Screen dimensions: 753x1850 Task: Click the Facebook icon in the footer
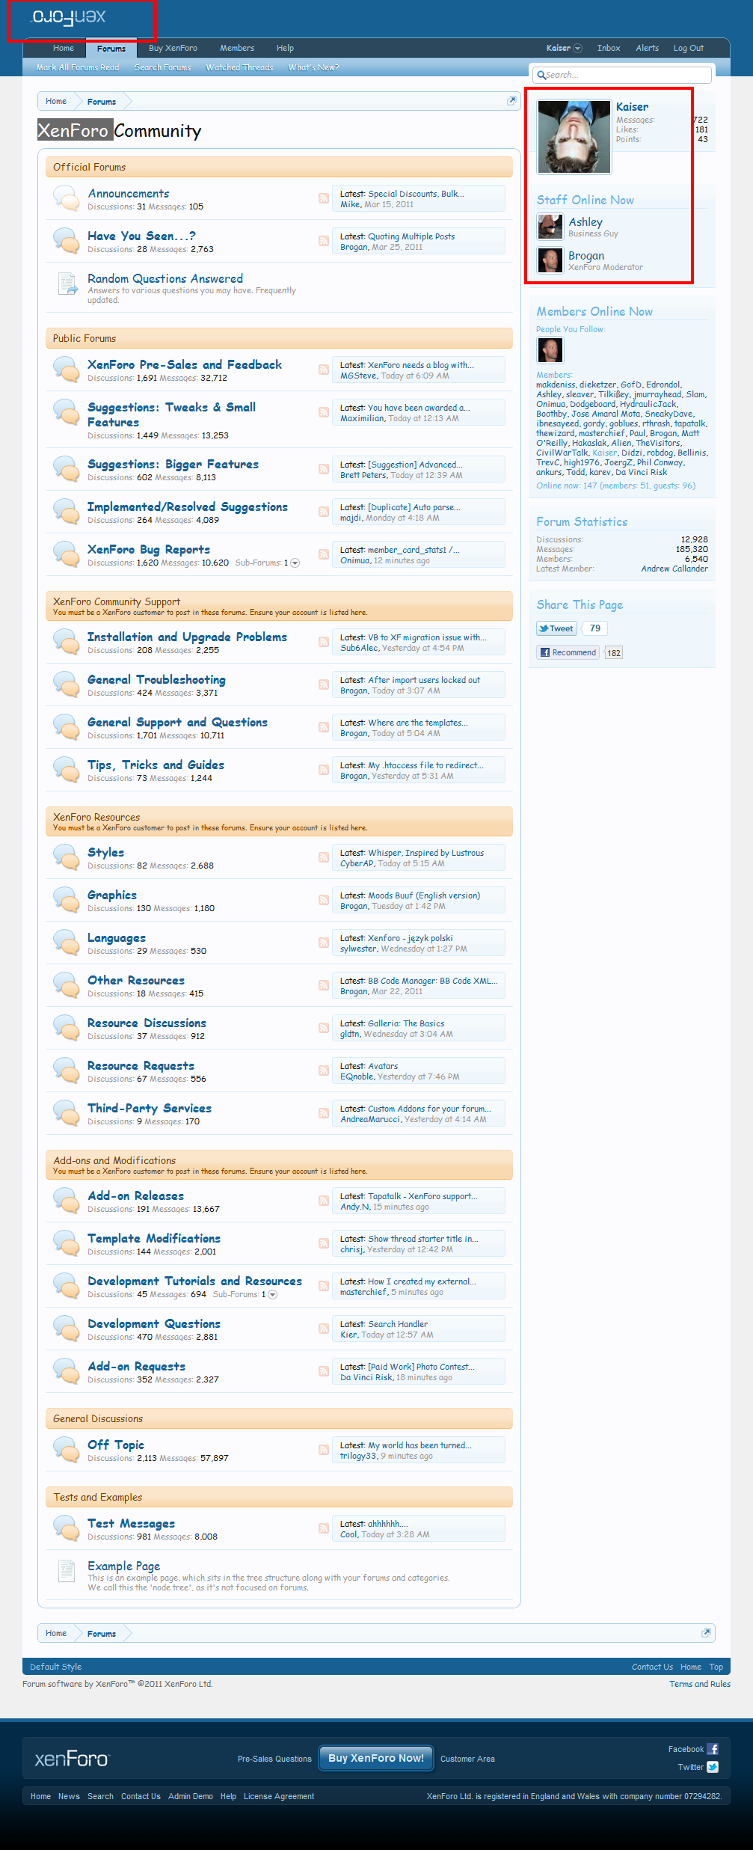tap(713, 1749)
